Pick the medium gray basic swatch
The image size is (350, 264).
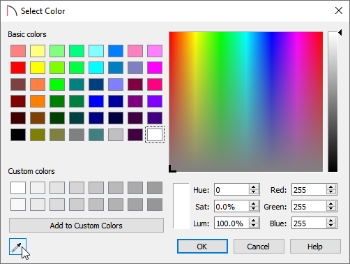click(77, 135)
